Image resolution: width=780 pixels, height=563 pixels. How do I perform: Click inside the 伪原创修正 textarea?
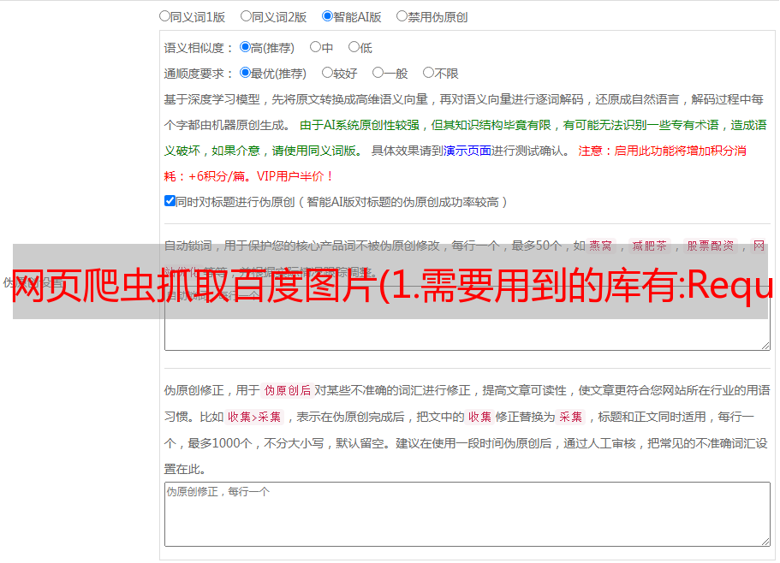tap(467, 514)
